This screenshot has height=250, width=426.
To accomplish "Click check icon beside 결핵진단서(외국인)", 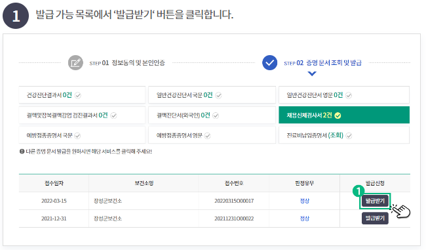I will (x=216, y=115).
